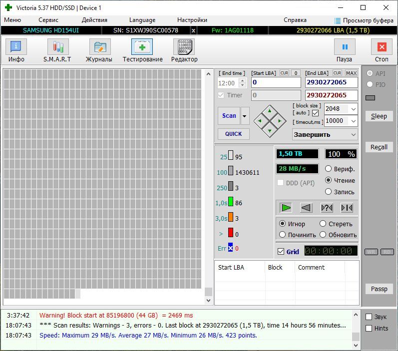Screen dimensions: 398x351
Task: Toggle the Timer checkbox
Action: coord(221,95)
